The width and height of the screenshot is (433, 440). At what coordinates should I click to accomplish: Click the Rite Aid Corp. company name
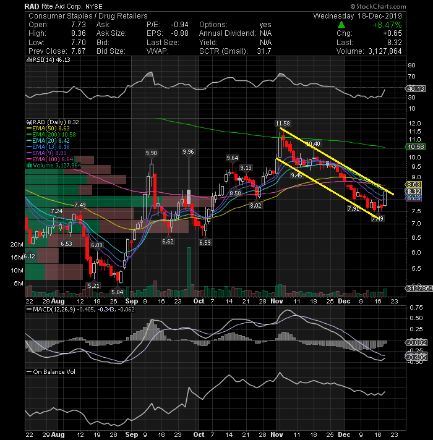coord(62,6)
